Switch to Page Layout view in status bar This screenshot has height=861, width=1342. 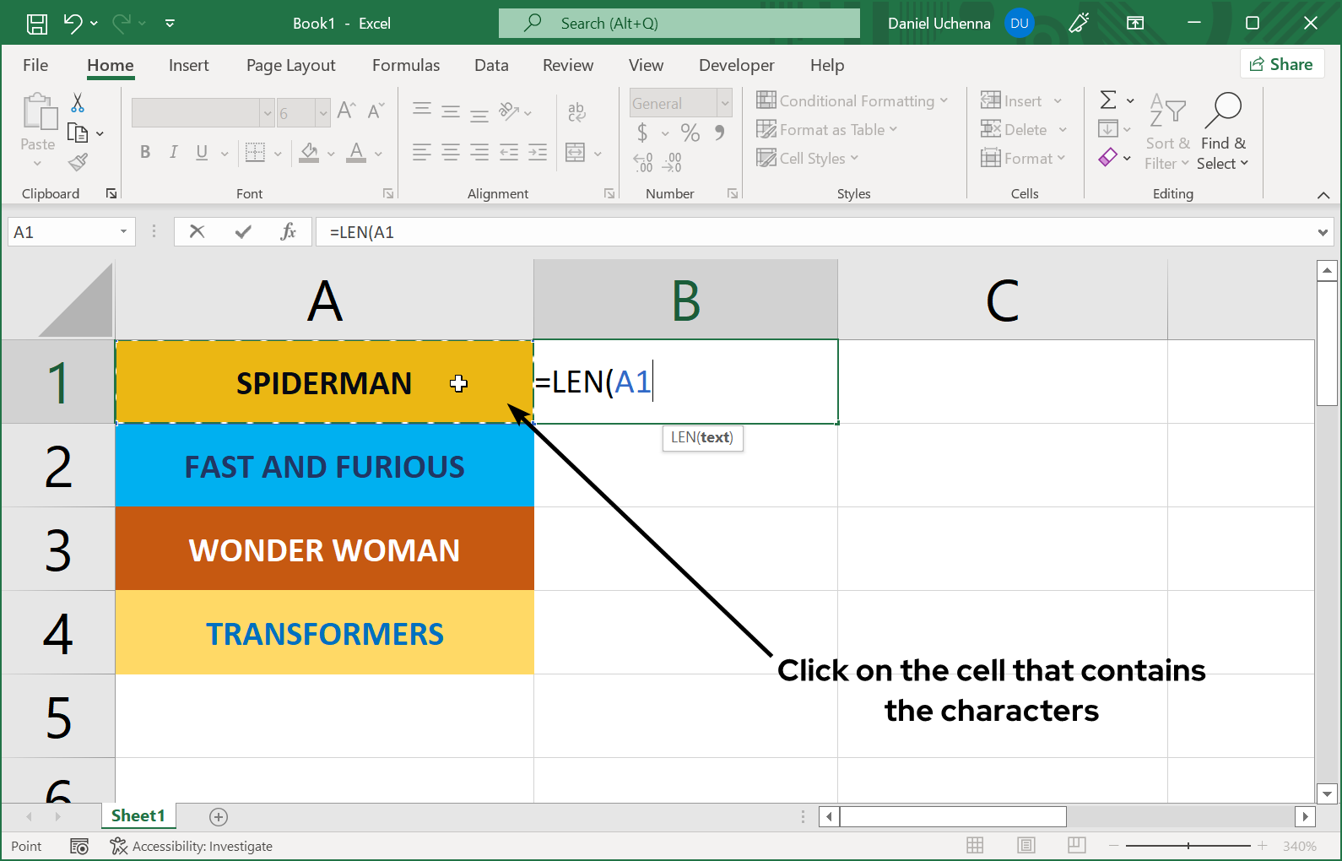pos(1026,846)
